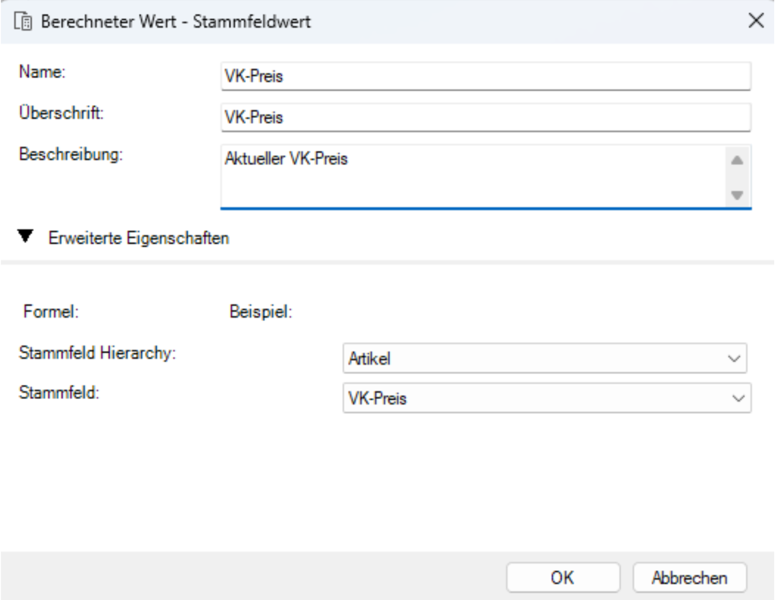Click the Überschrift label

coord(61,113)
